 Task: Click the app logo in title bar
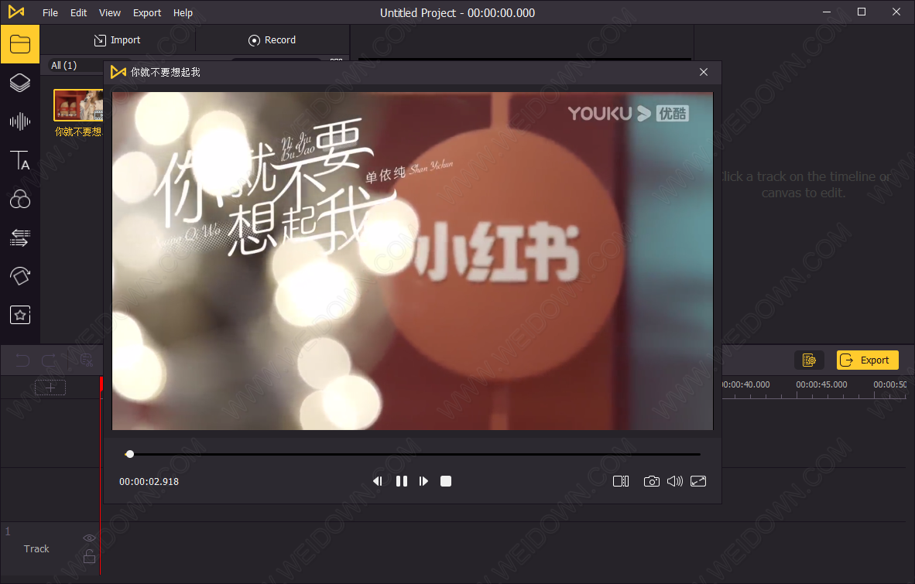click(x=16, y=12)
